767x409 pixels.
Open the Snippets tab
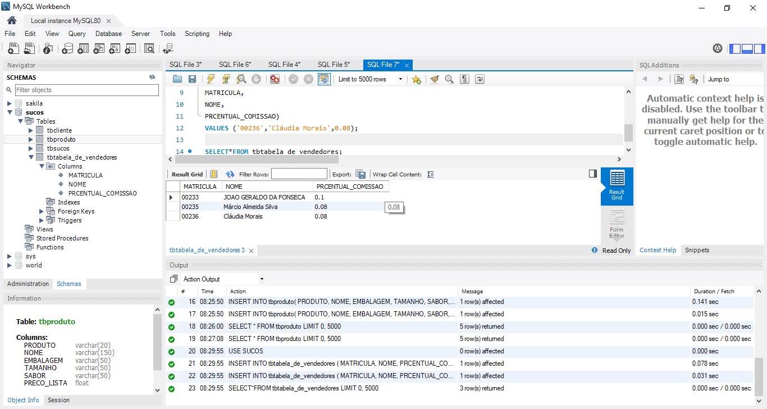point(697,250)
